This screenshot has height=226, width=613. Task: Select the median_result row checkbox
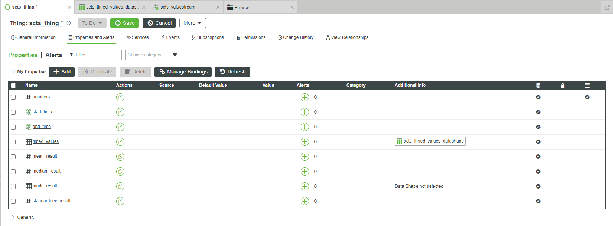pos(13,171)
